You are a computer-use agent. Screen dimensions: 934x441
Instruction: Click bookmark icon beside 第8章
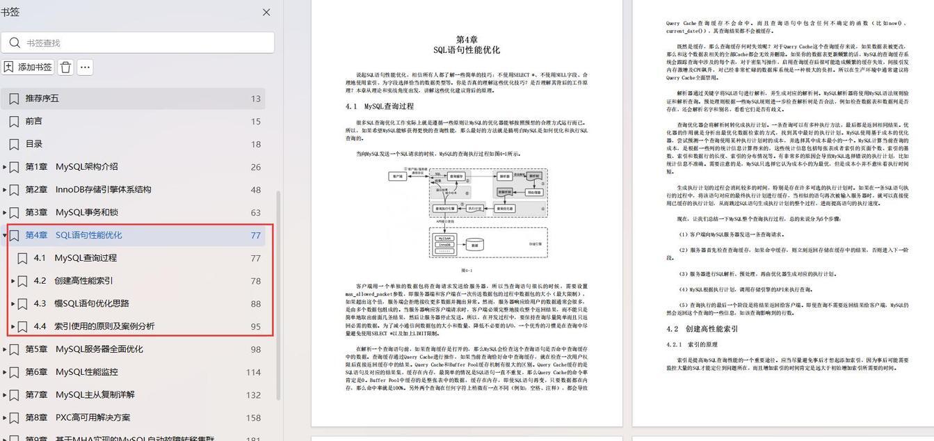click(x=14, y=418)
